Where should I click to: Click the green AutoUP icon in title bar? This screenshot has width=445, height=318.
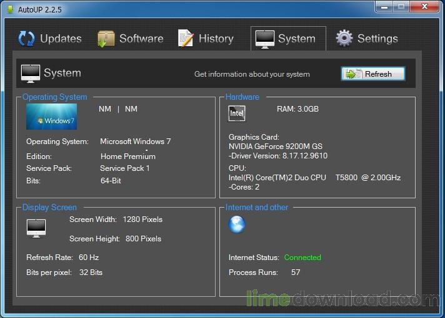point(10,10)
